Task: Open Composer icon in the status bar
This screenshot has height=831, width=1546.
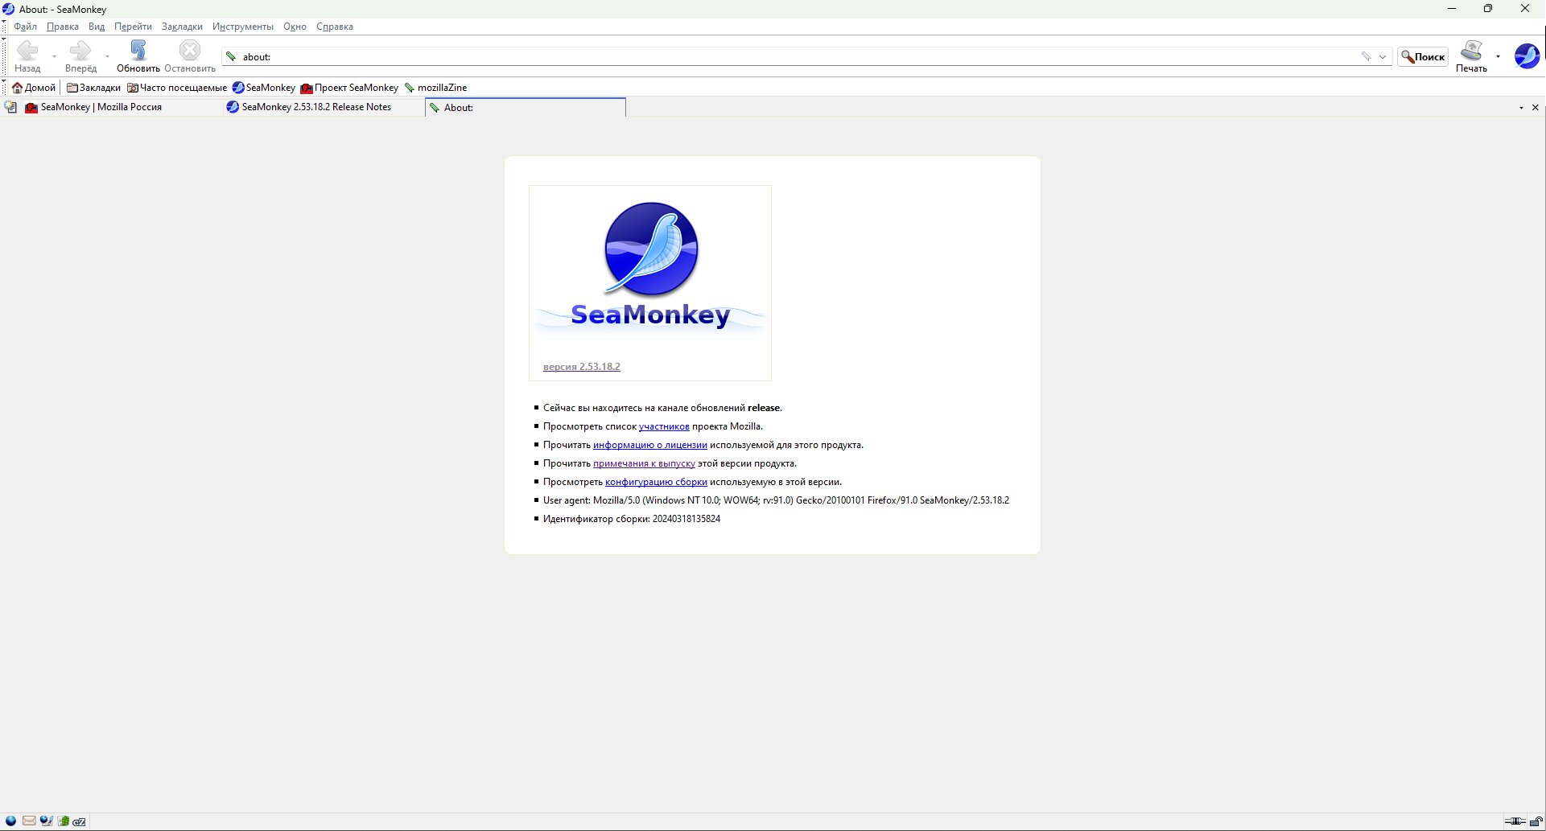Action: (x=47, y=821)
